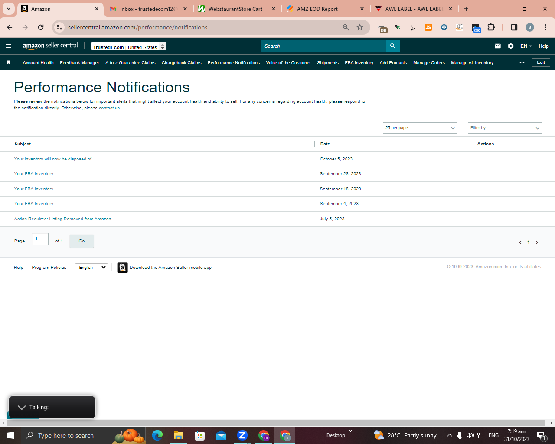The height and width of the screenshot is (444, 555).
Task: Switch to WebstaurantStore Cart tab
Action: click(x=237, y=9)
